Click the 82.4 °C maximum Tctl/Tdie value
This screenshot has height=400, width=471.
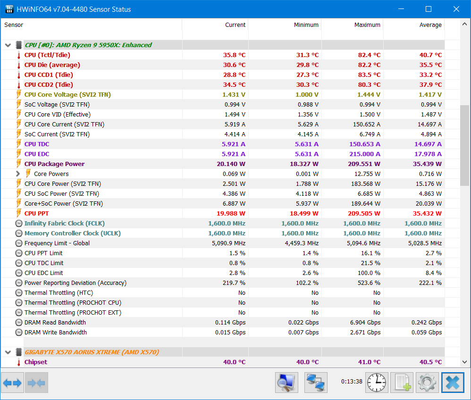tap(369, 55)
